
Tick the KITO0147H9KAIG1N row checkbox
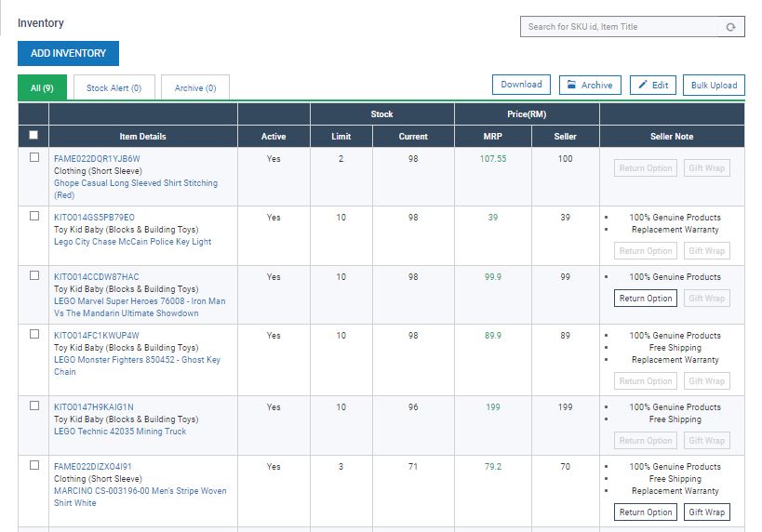[34, 406]
